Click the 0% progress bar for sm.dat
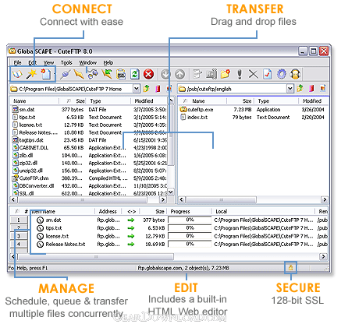Screen dimensions: 341x324 pyautogui.click(x=190, y=220)
